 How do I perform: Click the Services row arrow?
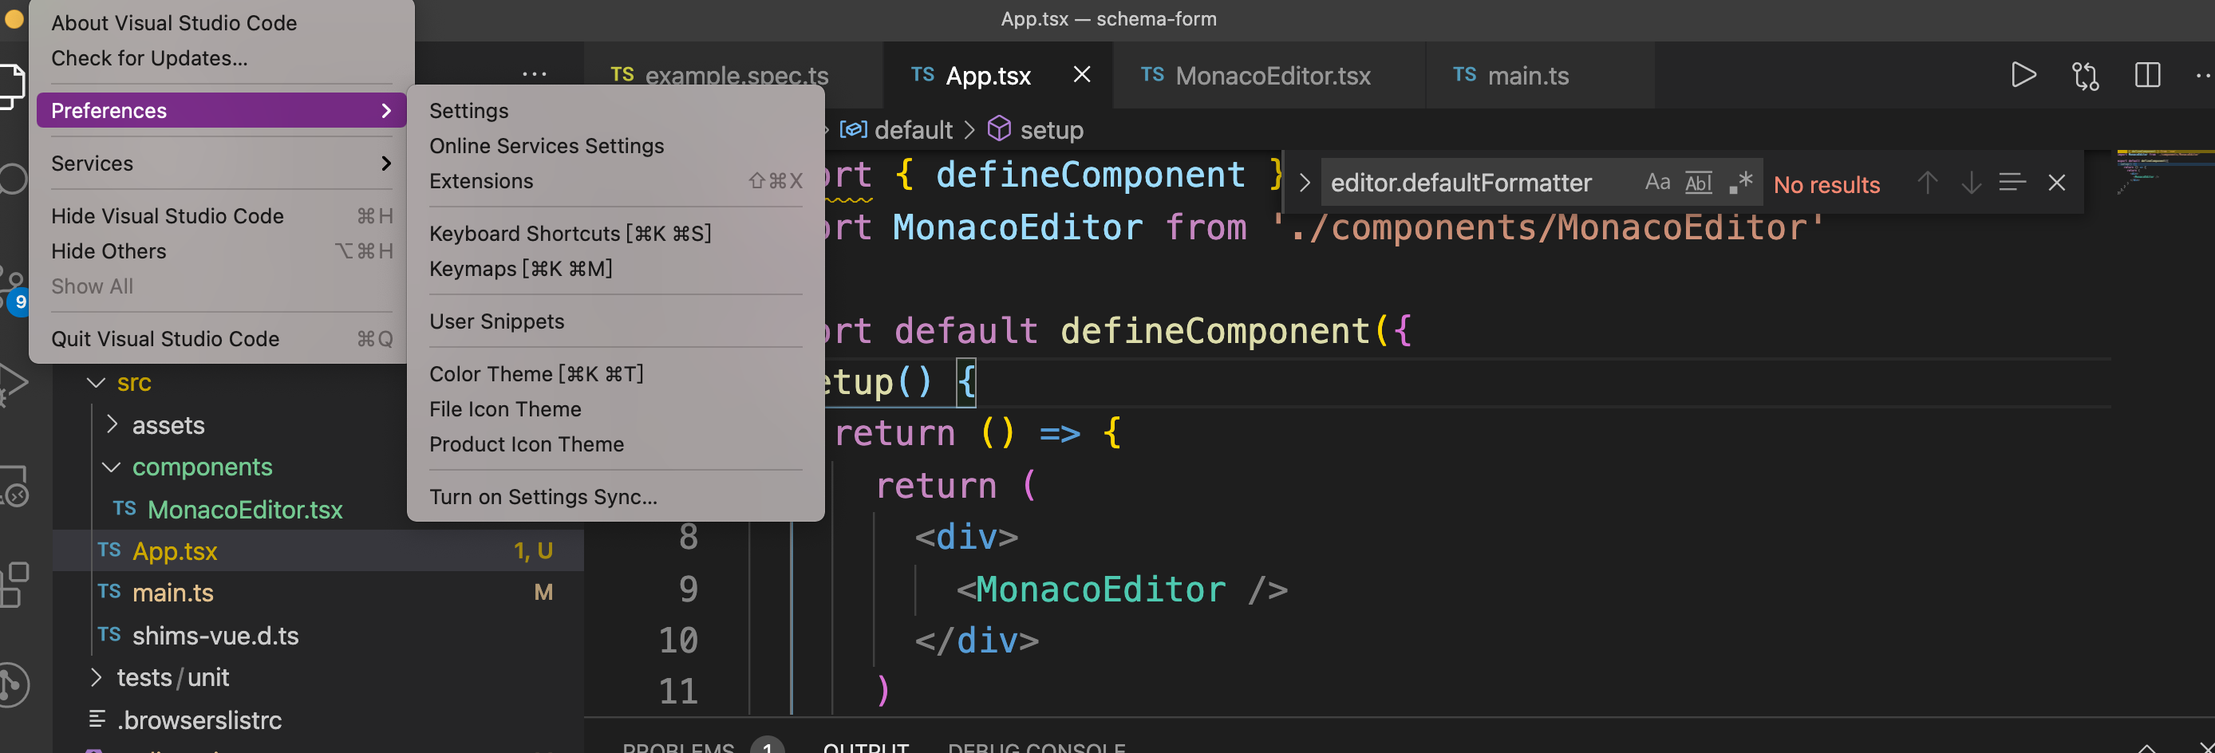click(x=386, y=164)
